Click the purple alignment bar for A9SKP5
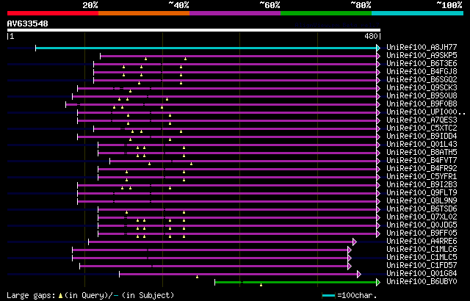This screenshot has width=470, height=301. (x=238, y=56)
